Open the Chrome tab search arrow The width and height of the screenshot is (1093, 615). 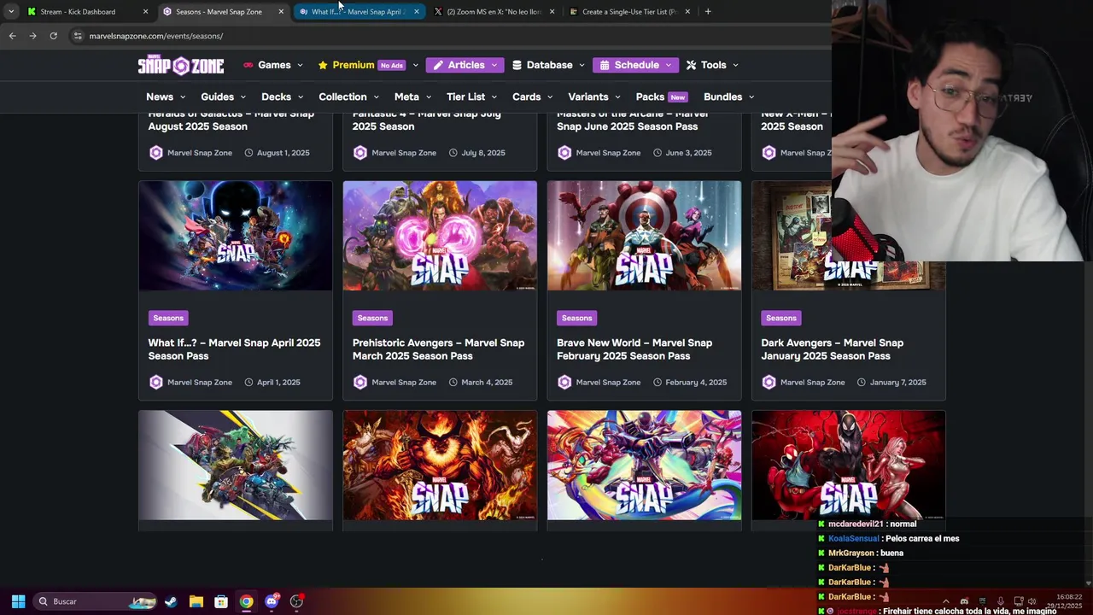(x=10, y=11)
